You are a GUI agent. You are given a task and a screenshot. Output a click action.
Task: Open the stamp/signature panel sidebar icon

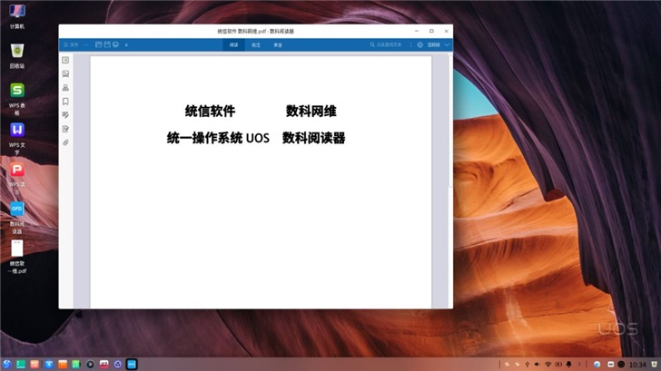tap(65, 88)
